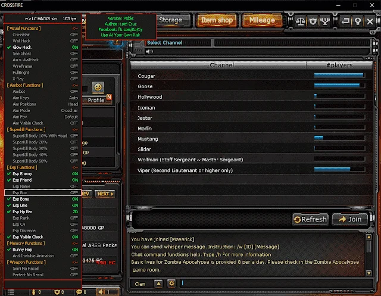Open the Mileage tab
The width and height of the screenshot is (381, 296).
coord(262,20)
